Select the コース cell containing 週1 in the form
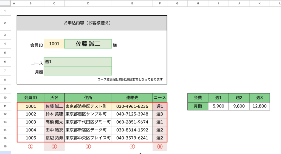This screenshot has width=281, height=154. 78,62
